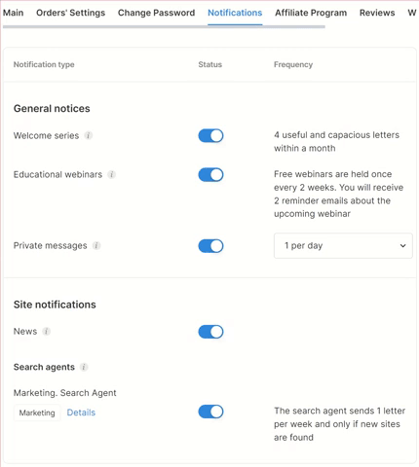Open the Orders' Settings tab
This screenshot has height=467, width=419.
(71, 13)
